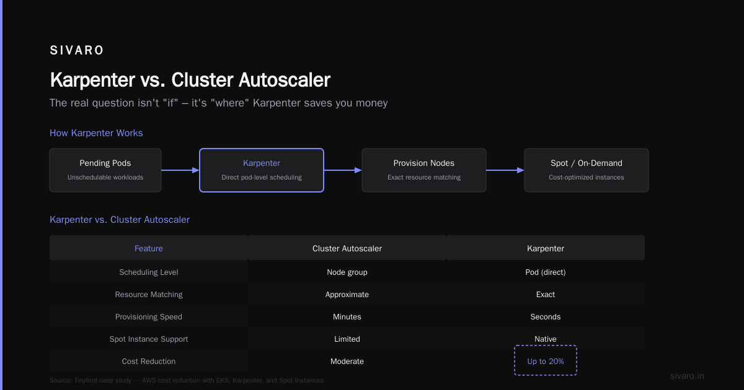Select the Exact cell in the Karpenter column

[x=546, y=295]
